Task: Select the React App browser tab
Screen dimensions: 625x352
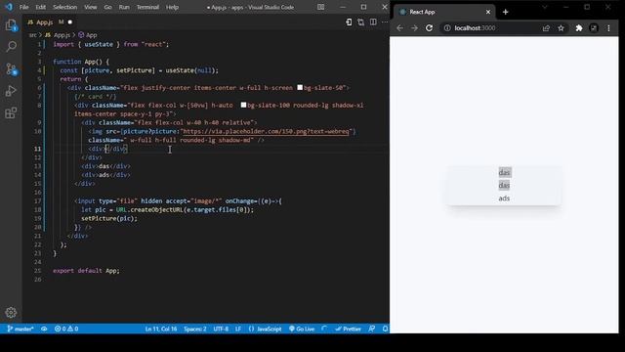Action: pos(443,12)
